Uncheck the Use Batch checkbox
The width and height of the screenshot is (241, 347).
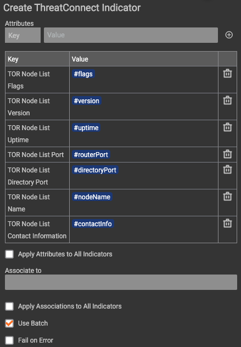click(x=9, y=323)
